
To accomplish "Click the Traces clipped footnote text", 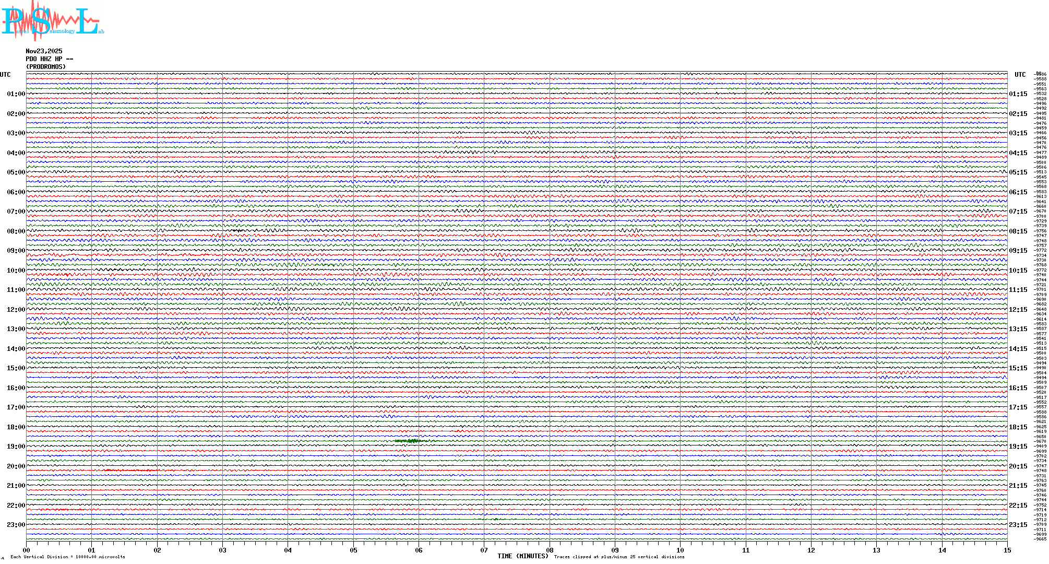I will pyautogui.click(x=619, y=557).
